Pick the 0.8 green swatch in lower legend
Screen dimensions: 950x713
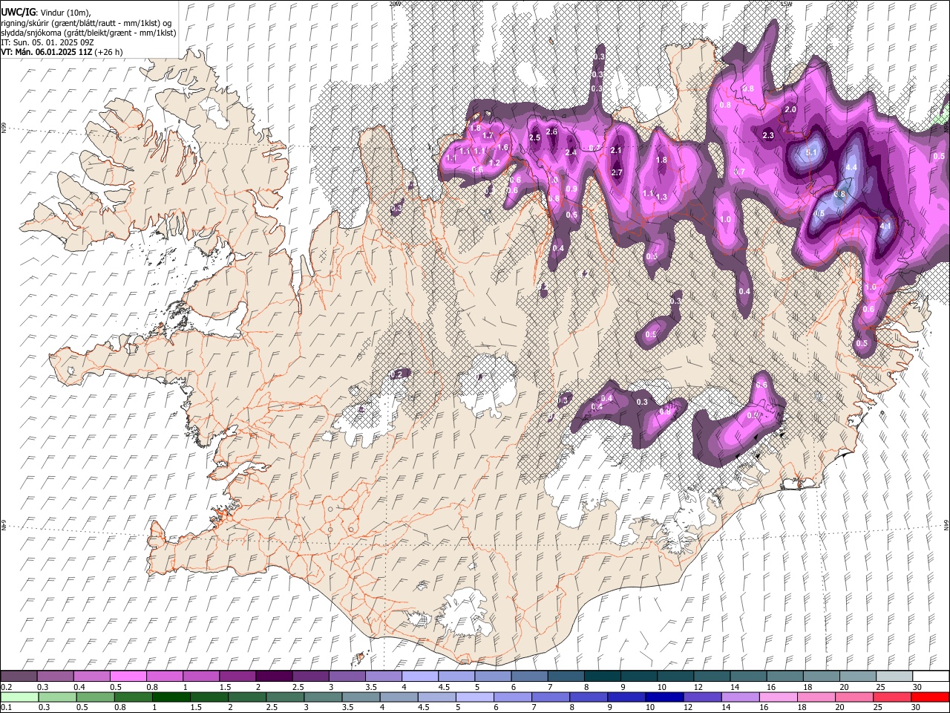[133, 697]
